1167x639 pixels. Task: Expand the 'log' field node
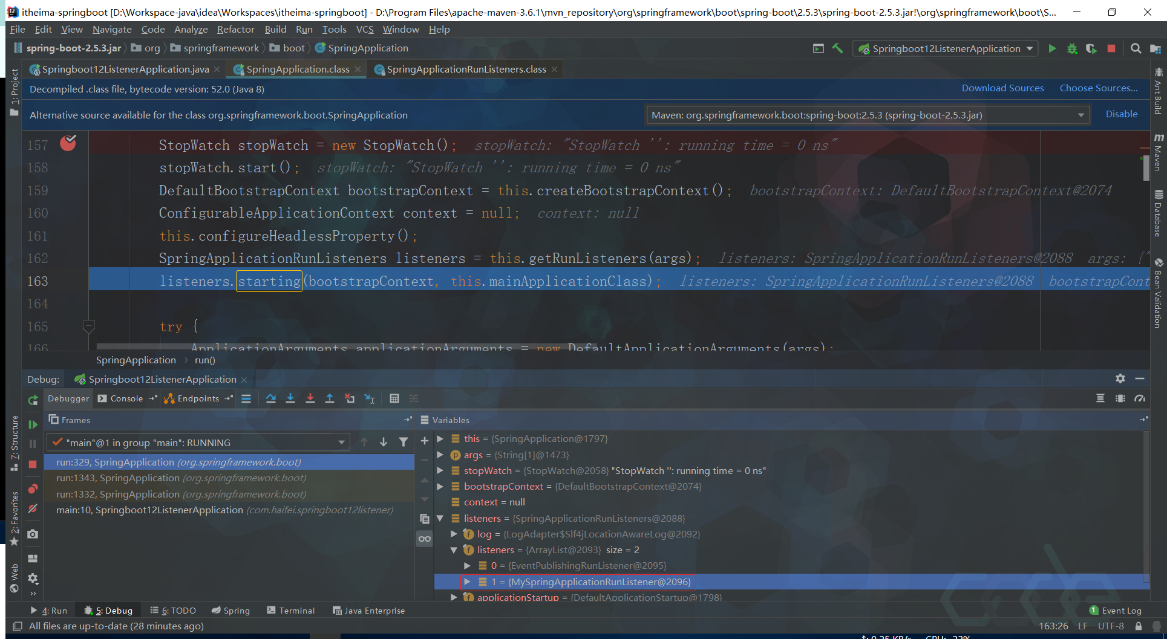tap(454, 534)
